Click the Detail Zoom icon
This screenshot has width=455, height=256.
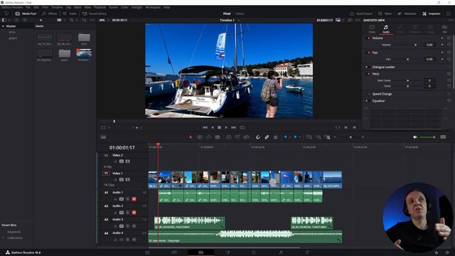(318, 137)
